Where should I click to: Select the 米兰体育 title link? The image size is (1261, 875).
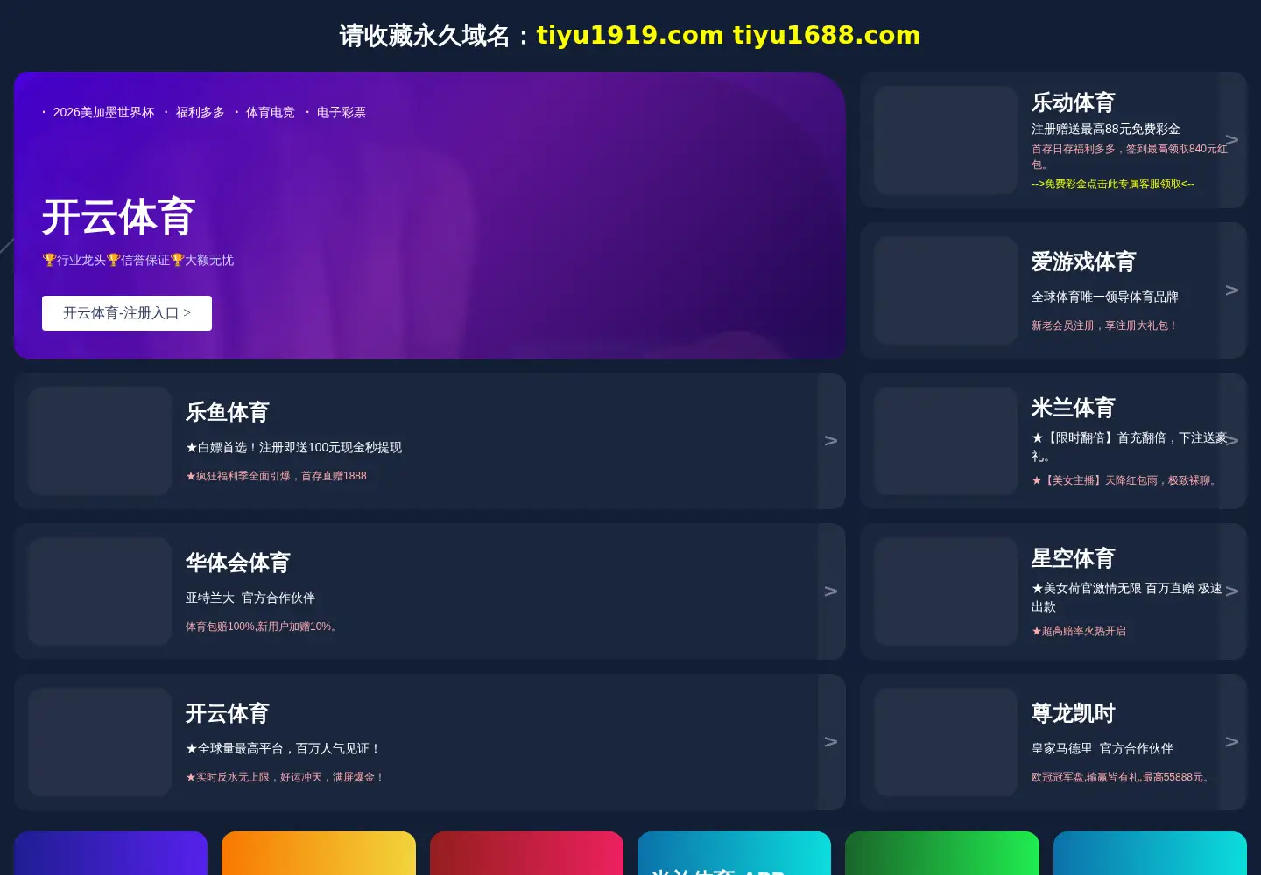1073,408
